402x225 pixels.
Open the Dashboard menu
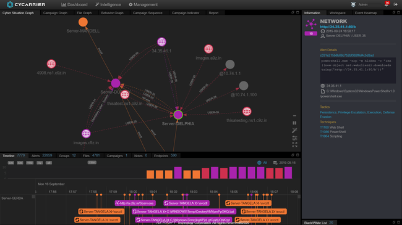(x=74, y=4)
